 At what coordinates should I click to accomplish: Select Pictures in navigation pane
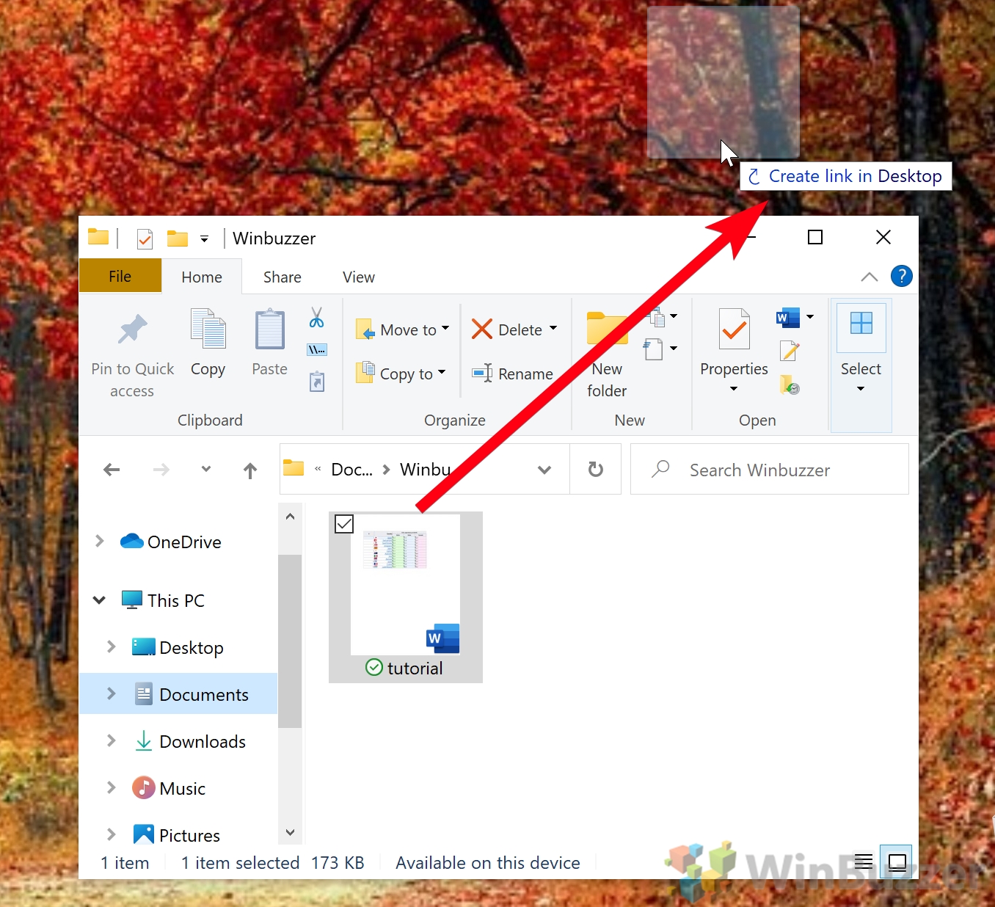[x=176, y=835]
